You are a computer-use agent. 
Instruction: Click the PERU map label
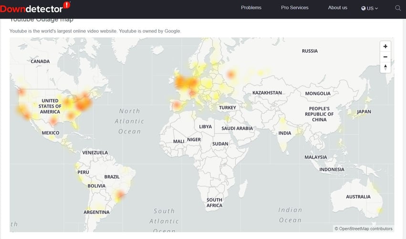83,172
